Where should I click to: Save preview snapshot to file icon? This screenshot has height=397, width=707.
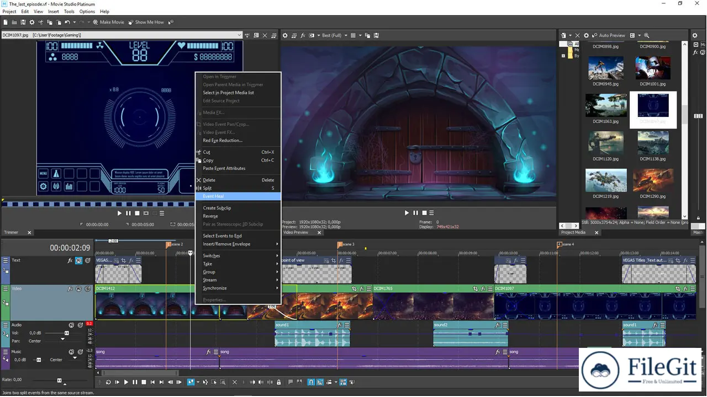(376, 35)
